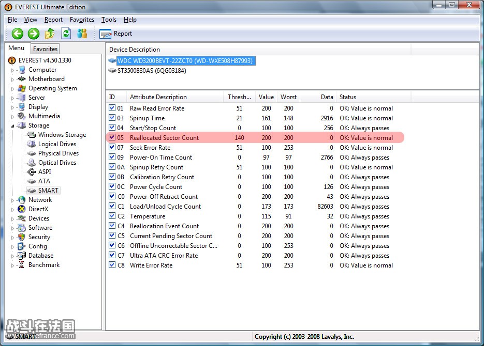484x346 pixels.
Task: Switch to the Favorites tab in sidebar
Action: pyautogui.click(x=45, y=49)
